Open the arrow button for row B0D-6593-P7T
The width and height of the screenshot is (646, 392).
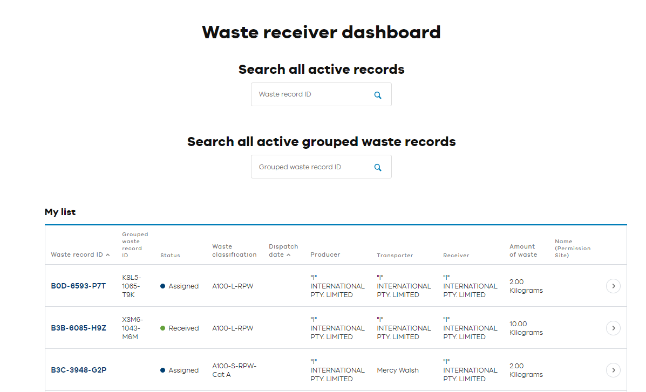tap(613, 286)
